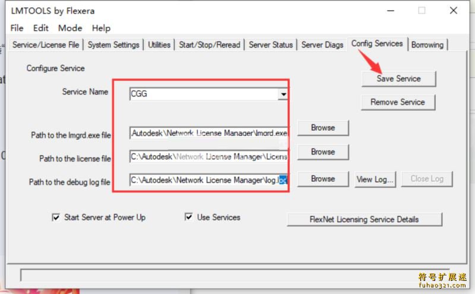Switch to Service/License File tab
Image resolution: width=475 pixels, height=294 pixels.
tap(46, 45)
